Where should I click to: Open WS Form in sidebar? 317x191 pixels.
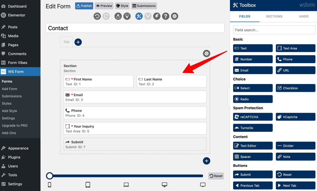point(20,71)
